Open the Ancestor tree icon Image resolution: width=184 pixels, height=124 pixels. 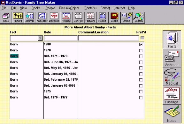point(42,18)
